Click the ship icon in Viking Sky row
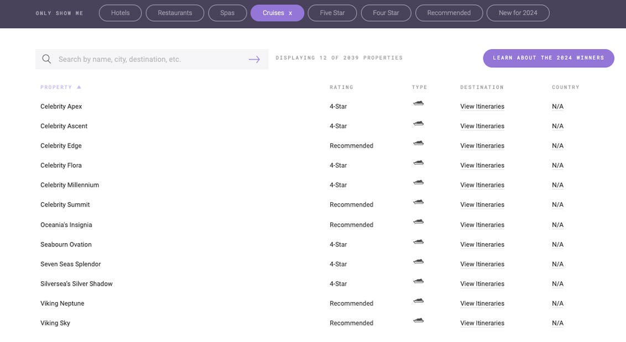 (x=419, y=320)
